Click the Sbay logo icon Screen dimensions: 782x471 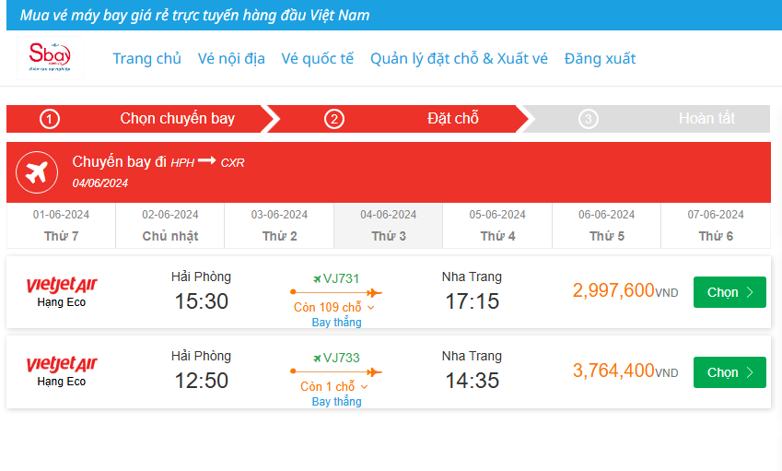pyautogui.click(x=50, y=57)
